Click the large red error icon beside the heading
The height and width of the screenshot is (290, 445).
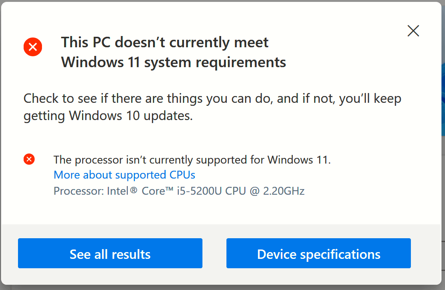point(33,47)
